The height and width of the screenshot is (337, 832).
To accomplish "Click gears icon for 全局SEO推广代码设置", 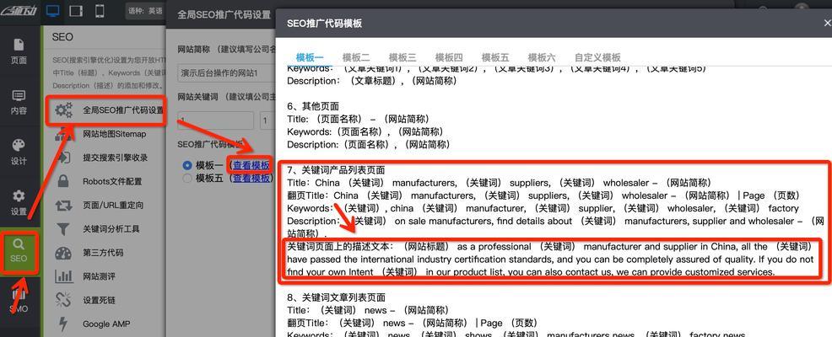I will (x=63, y=110).
